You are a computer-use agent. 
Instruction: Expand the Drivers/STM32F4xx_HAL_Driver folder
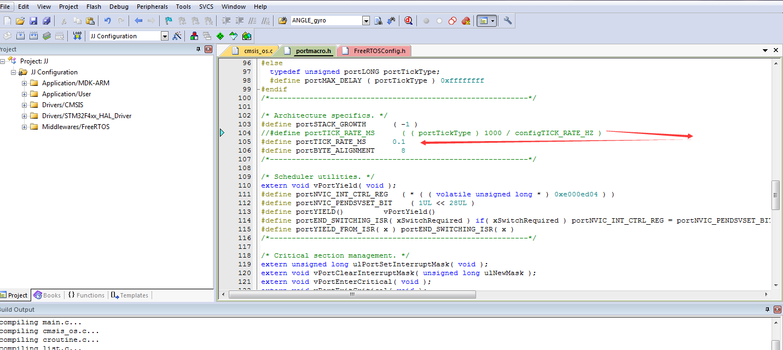[24, 116]
